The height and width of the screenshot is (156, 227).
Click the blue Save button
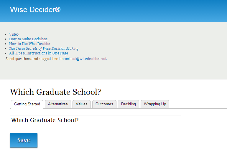[x=24, y=140]
